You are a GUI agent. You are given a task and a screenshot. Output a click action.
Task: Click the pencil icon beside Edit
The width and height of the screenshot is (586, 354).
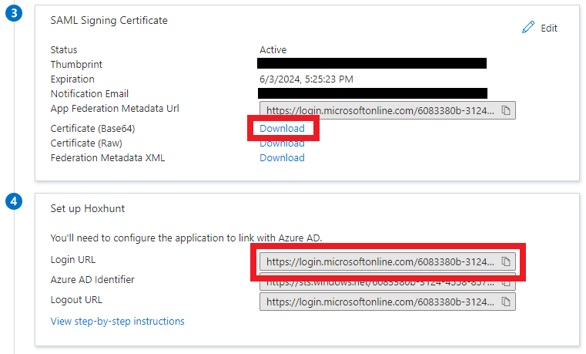[527, 28]
